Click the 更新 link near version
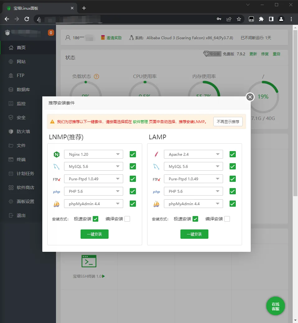This screenshot has height=323, width=298. [253, 54]
